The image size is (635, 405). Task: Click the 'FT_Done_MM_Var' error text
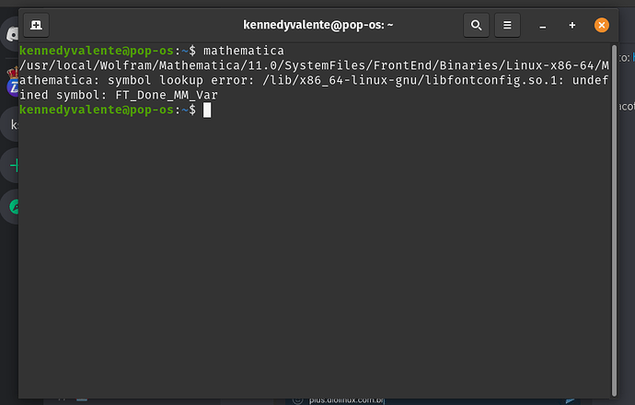pos(167,95)
